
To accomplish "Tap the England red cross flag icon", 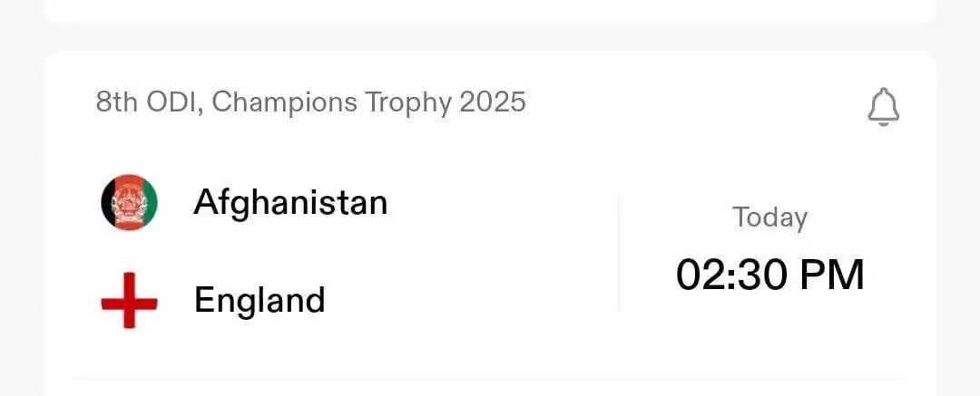I will click(x=130, y=301).
